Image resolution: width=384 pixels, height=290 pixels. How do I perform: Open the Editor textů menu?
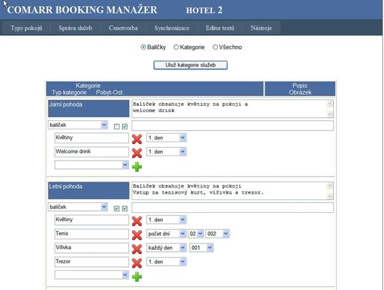(x=220, y=28)
